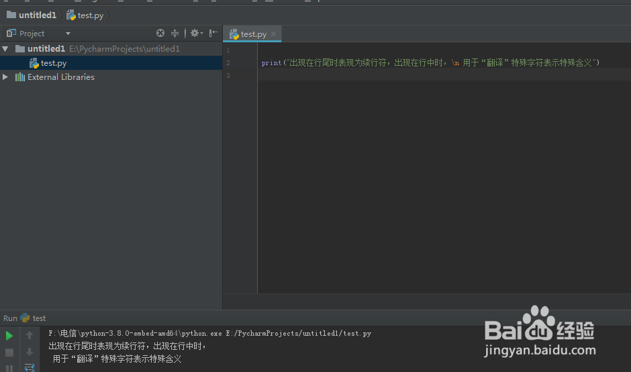Click the Scroll from Source crosshair icon

(x=160, y=33)
